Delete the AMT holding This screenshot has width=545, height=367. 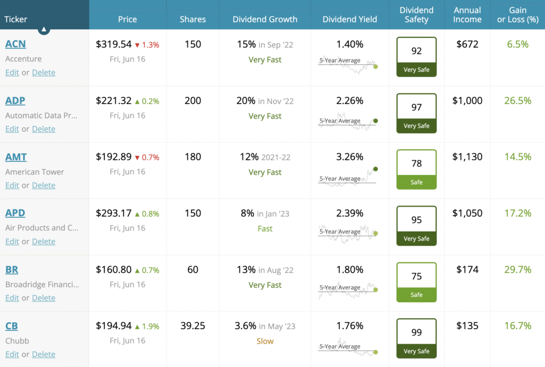coord(44,185)
